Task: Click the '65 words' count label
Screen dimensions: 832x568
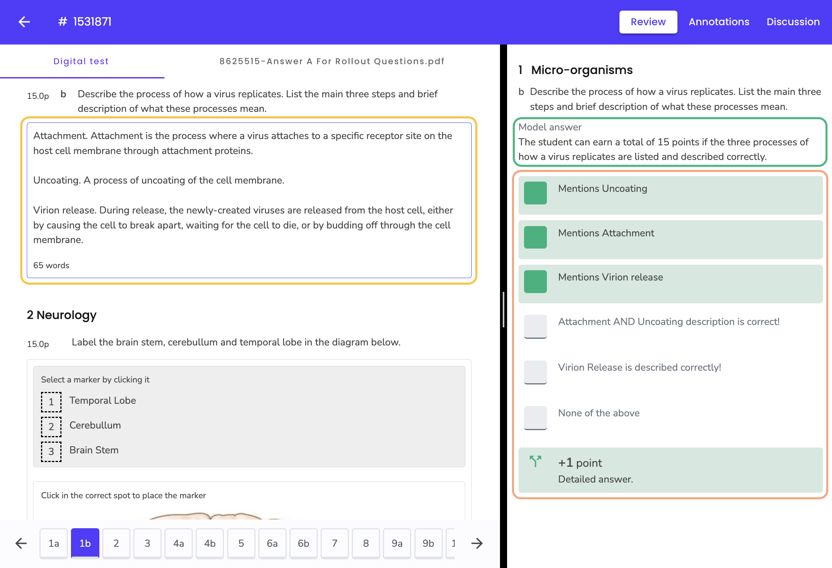Action: (x=51, y=265)
